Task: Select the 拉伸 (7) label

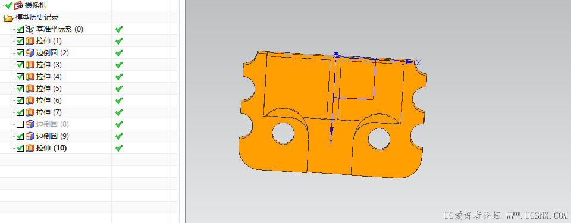Action: 49,112
